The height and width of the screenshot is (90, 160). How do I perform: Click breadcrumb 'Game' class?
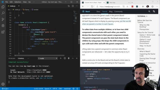26,9
